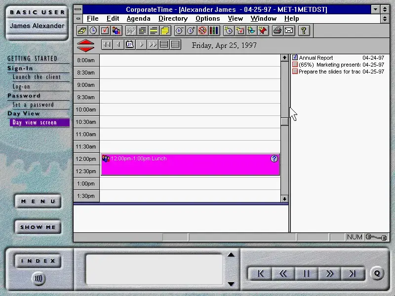395x296 pixels.
Task: Click the clock with plus sign icon
Action: pyautogui.click(x=191, y=31)
